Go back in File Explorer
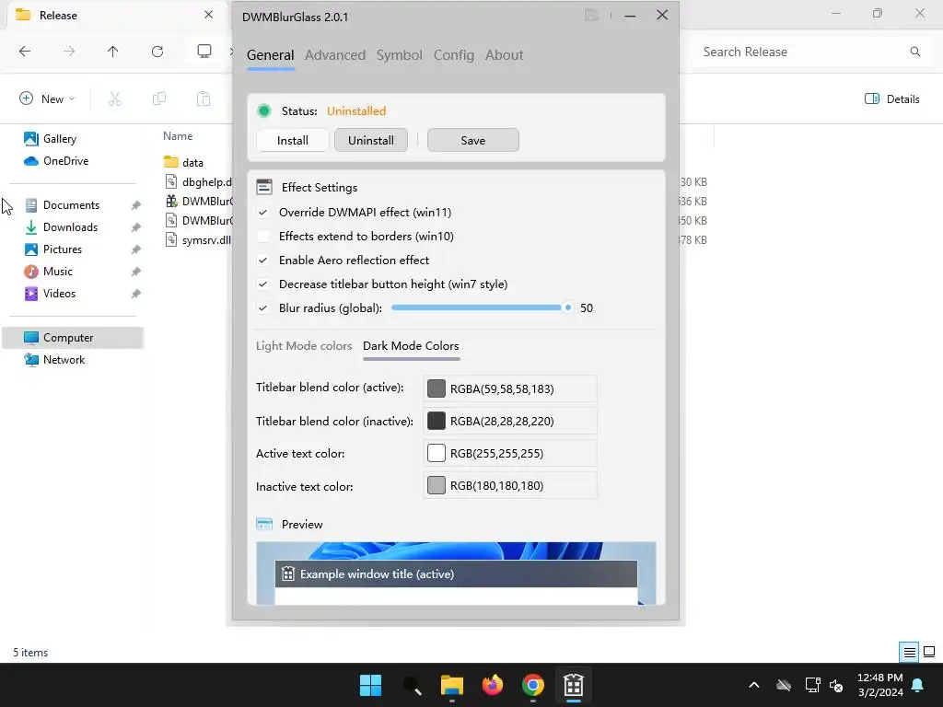This screenshot has width=943, height=707. point(25,52)
